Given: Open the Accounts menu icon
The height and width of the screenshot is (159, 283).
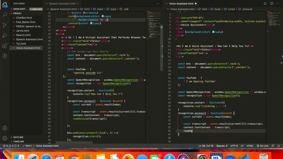Looking at the screenshot, I should coord(5,128).
